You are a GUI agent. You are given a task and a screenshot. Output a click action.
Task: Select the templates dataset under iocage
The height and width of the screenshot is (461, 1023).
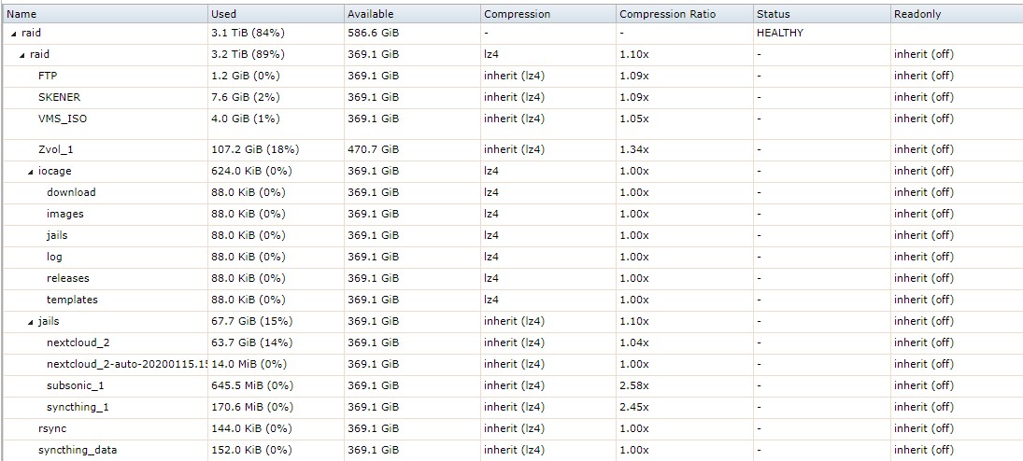(x=72, y=300)
